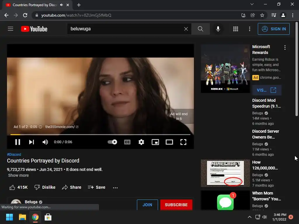Open Windows Start menu
Image resolution: width=299 pixels, height=224 pixels.
click(9, 217)
